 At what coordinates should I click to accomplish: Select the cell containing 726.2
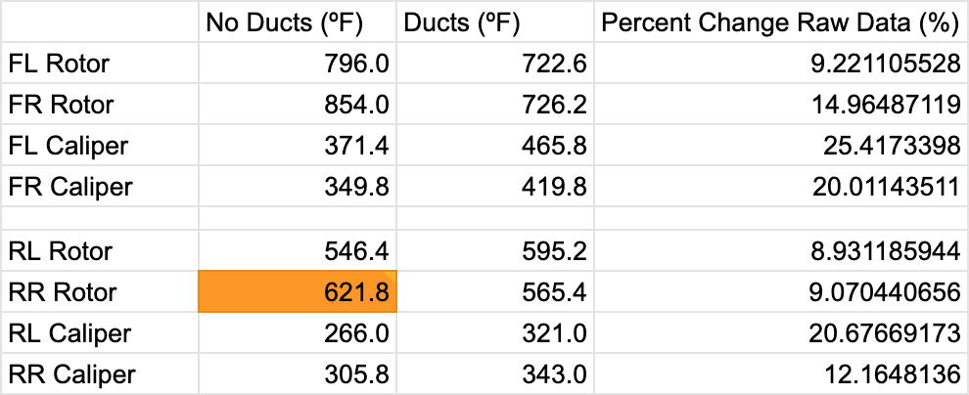[495, 105]
